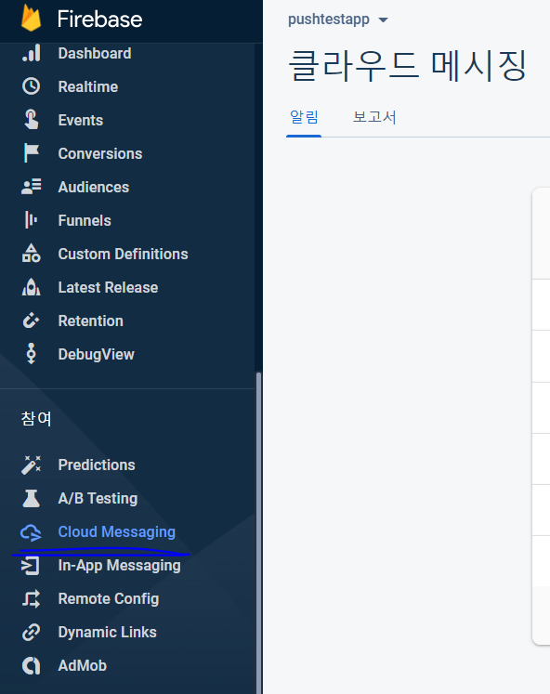Viewport: 550px width, 694px height.
Task: Click the Firebase flame logo icon
Action: coord(31,19)
